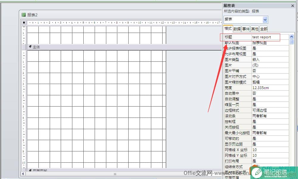Switch to the 全部 tab
The image size is (298, 179).
click(x=263, y=29)
